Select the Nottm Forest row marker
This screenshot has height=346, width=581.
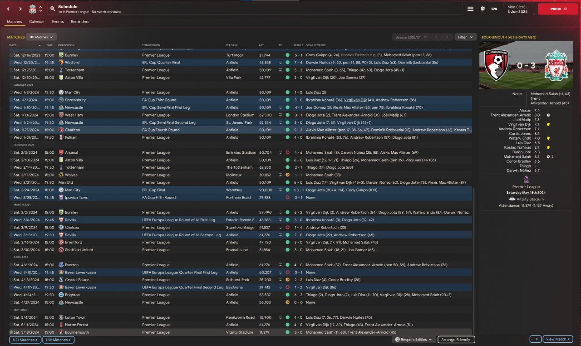coord(11,325)
